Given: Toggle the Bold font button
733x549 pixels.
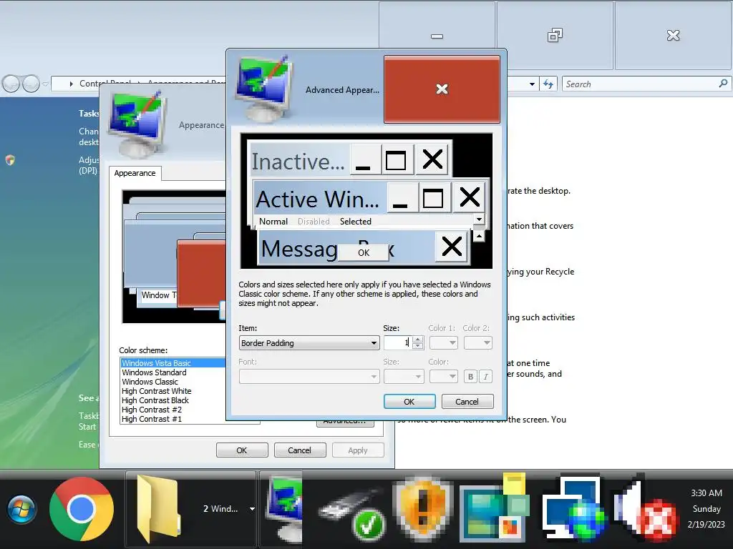Looking at the screenshot, I should (x=470, y=377).
